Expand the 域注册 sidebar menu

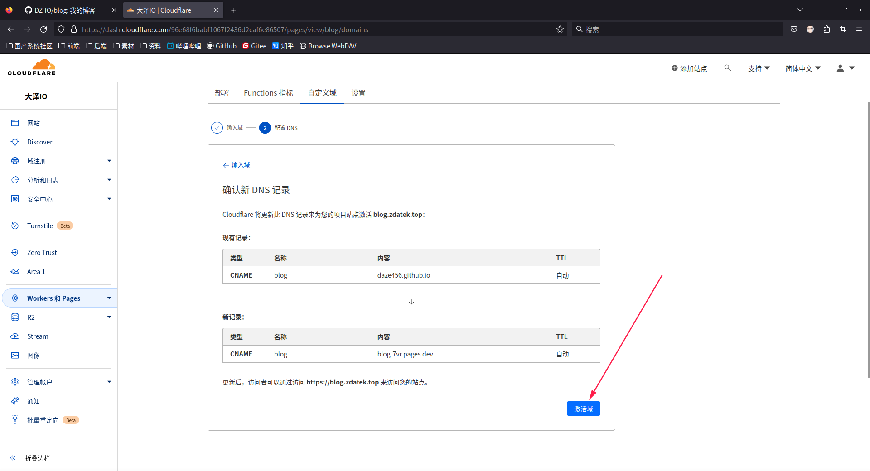coord(109,161)
